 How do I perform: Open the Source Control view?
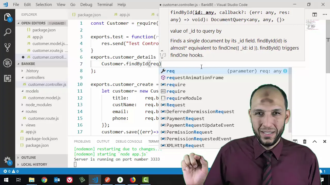pyautogui.click(x=7, y=48)
